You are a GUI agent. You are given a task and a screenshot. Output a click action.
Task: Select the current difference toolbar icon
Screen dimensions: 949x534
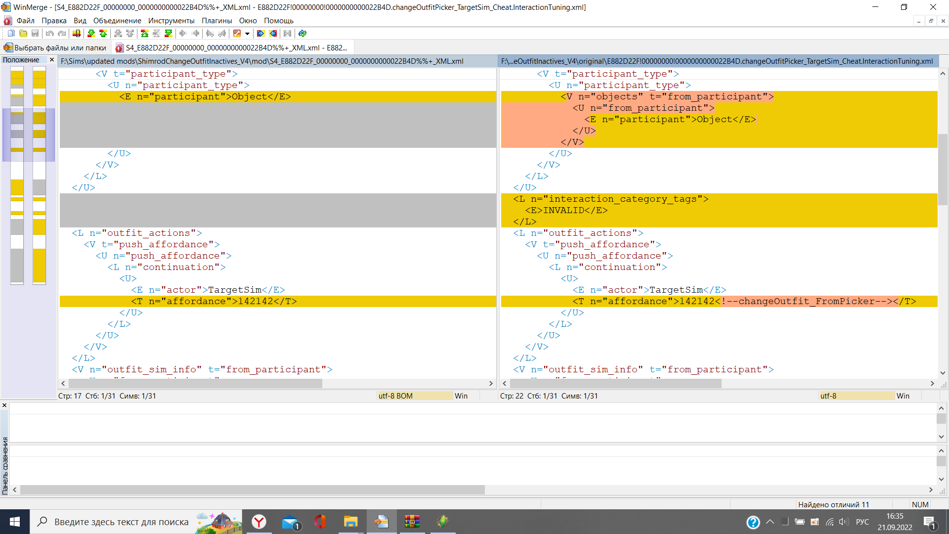pyautogui.click(x=77, y=34)
